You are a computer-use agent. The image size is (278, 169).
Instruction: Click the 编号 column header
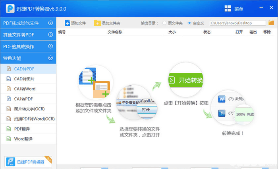coord(62,32)
